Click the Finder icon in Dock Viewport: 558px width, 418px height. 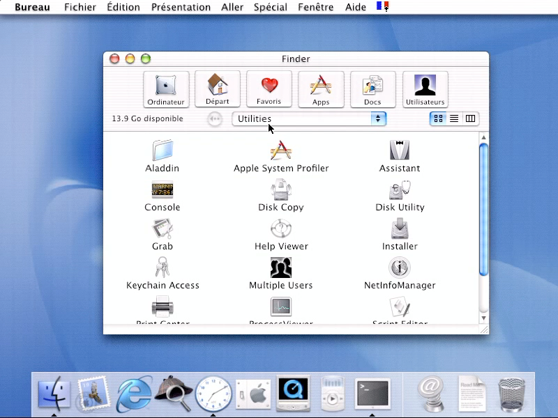(x=54, y=394)
